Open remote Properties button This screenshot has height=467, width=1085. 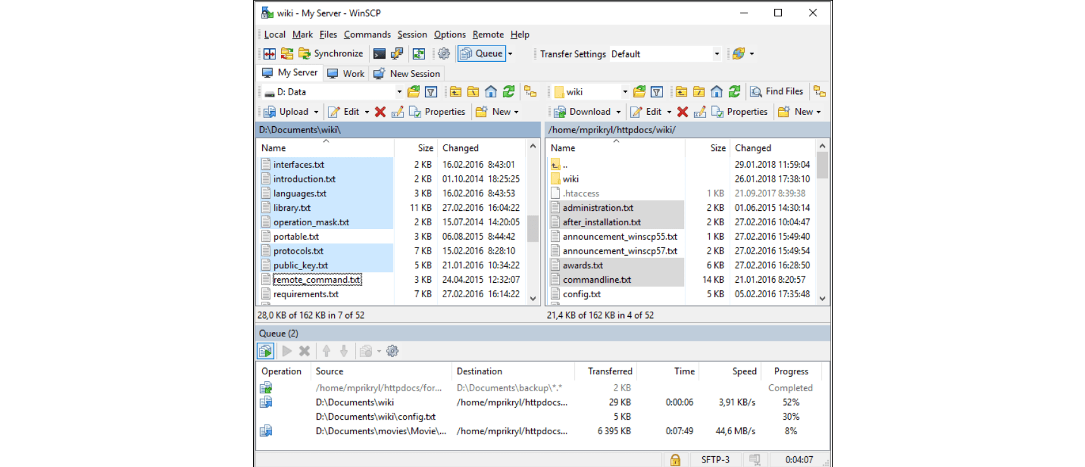point(740,112)
